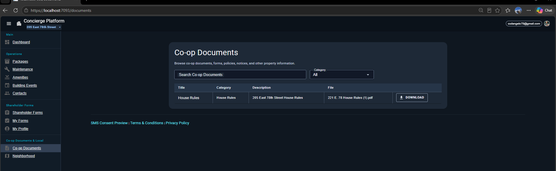This screenshot has width=556, height=171.
Task: Click the Concierge Platform title
Action: pyautogui.click(x=44, y=21)
